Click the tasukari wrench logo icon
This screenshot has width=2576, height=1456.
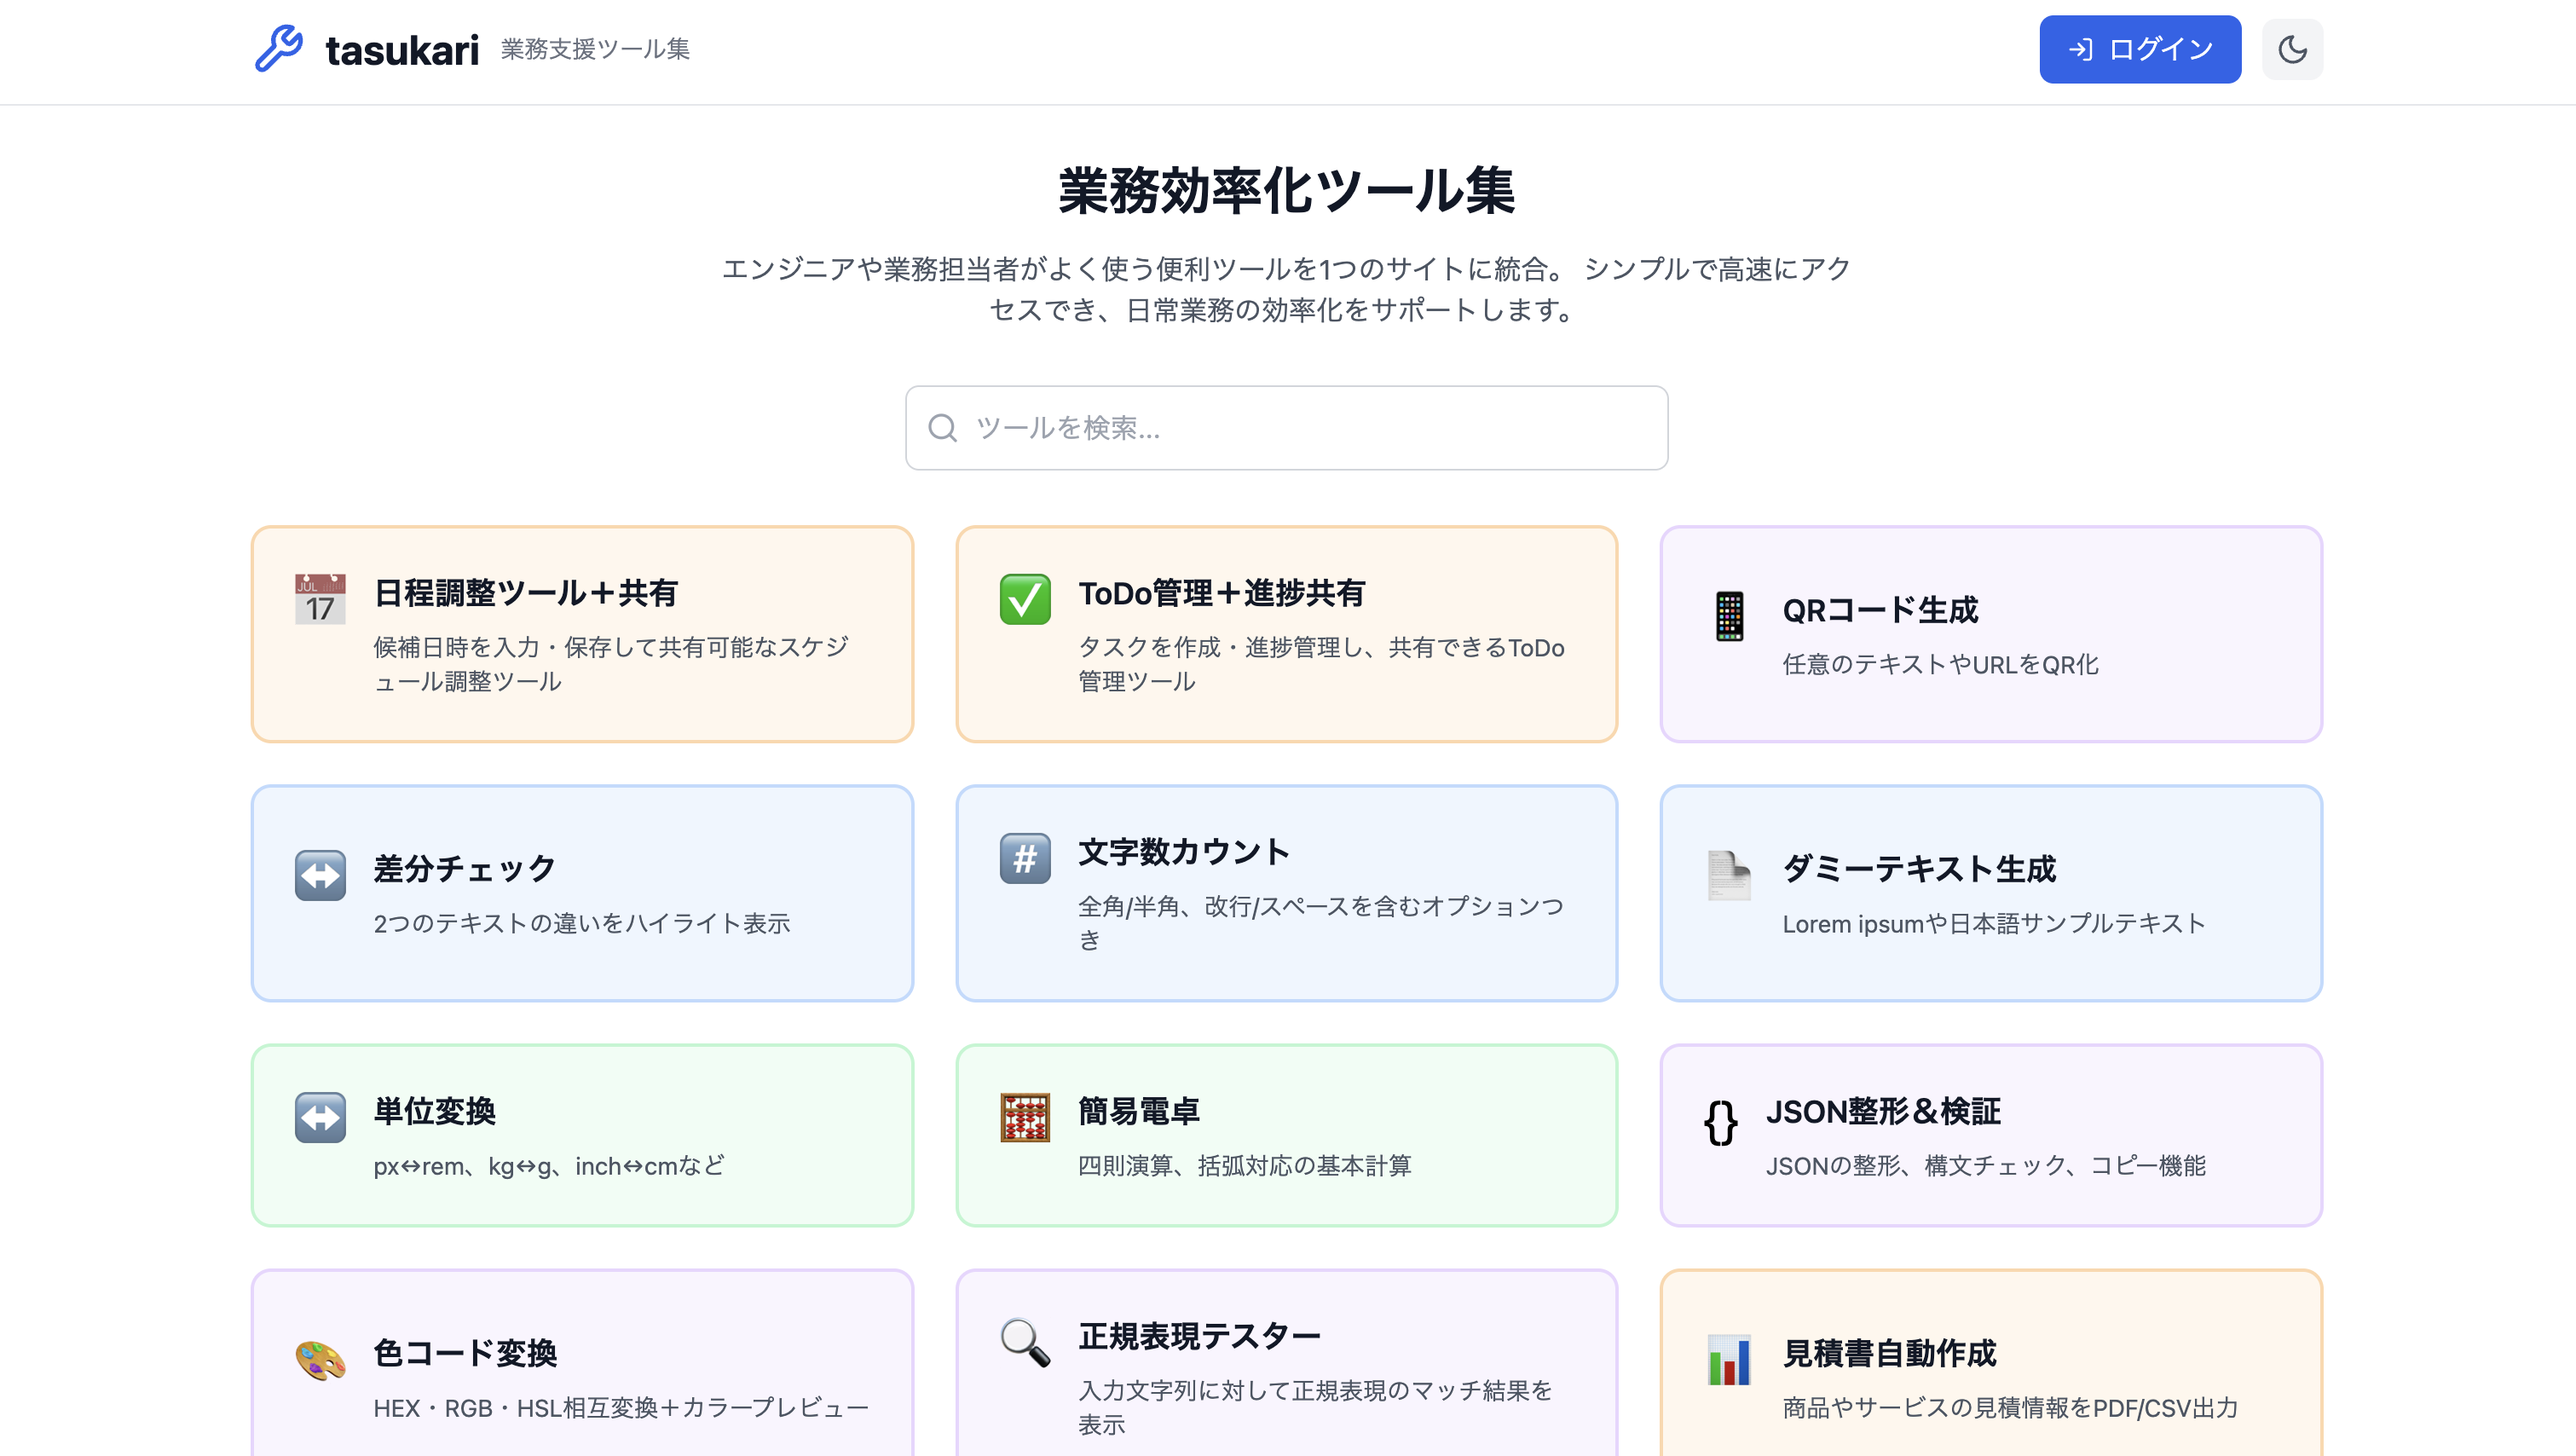click(x=279, y=49)
